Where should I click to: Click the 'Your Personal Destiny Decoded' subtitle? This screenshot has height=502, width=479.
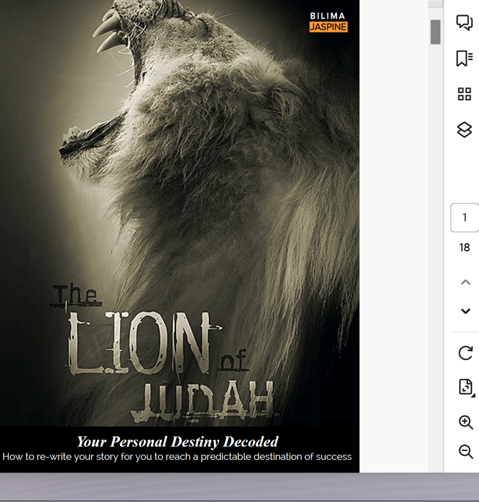point(178,441)
